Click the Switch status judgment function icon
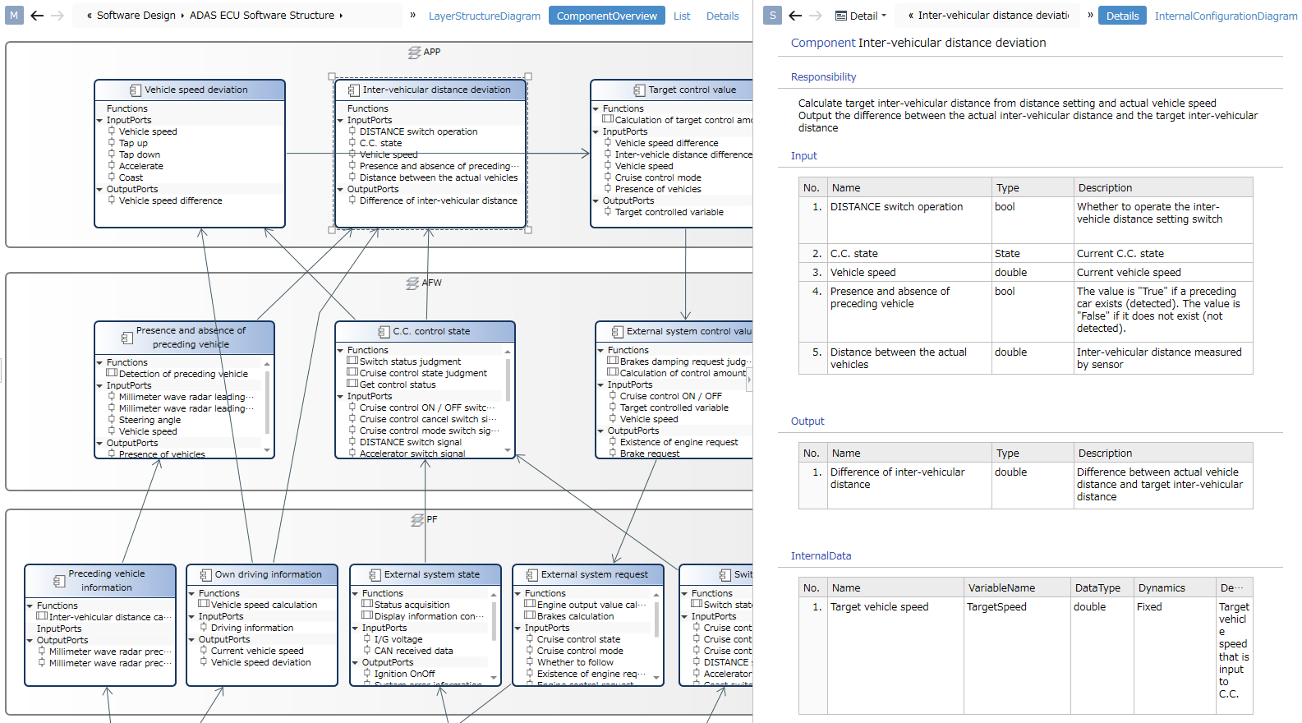1302x723 pixels. pyautogui.click(x=352, y=361)
